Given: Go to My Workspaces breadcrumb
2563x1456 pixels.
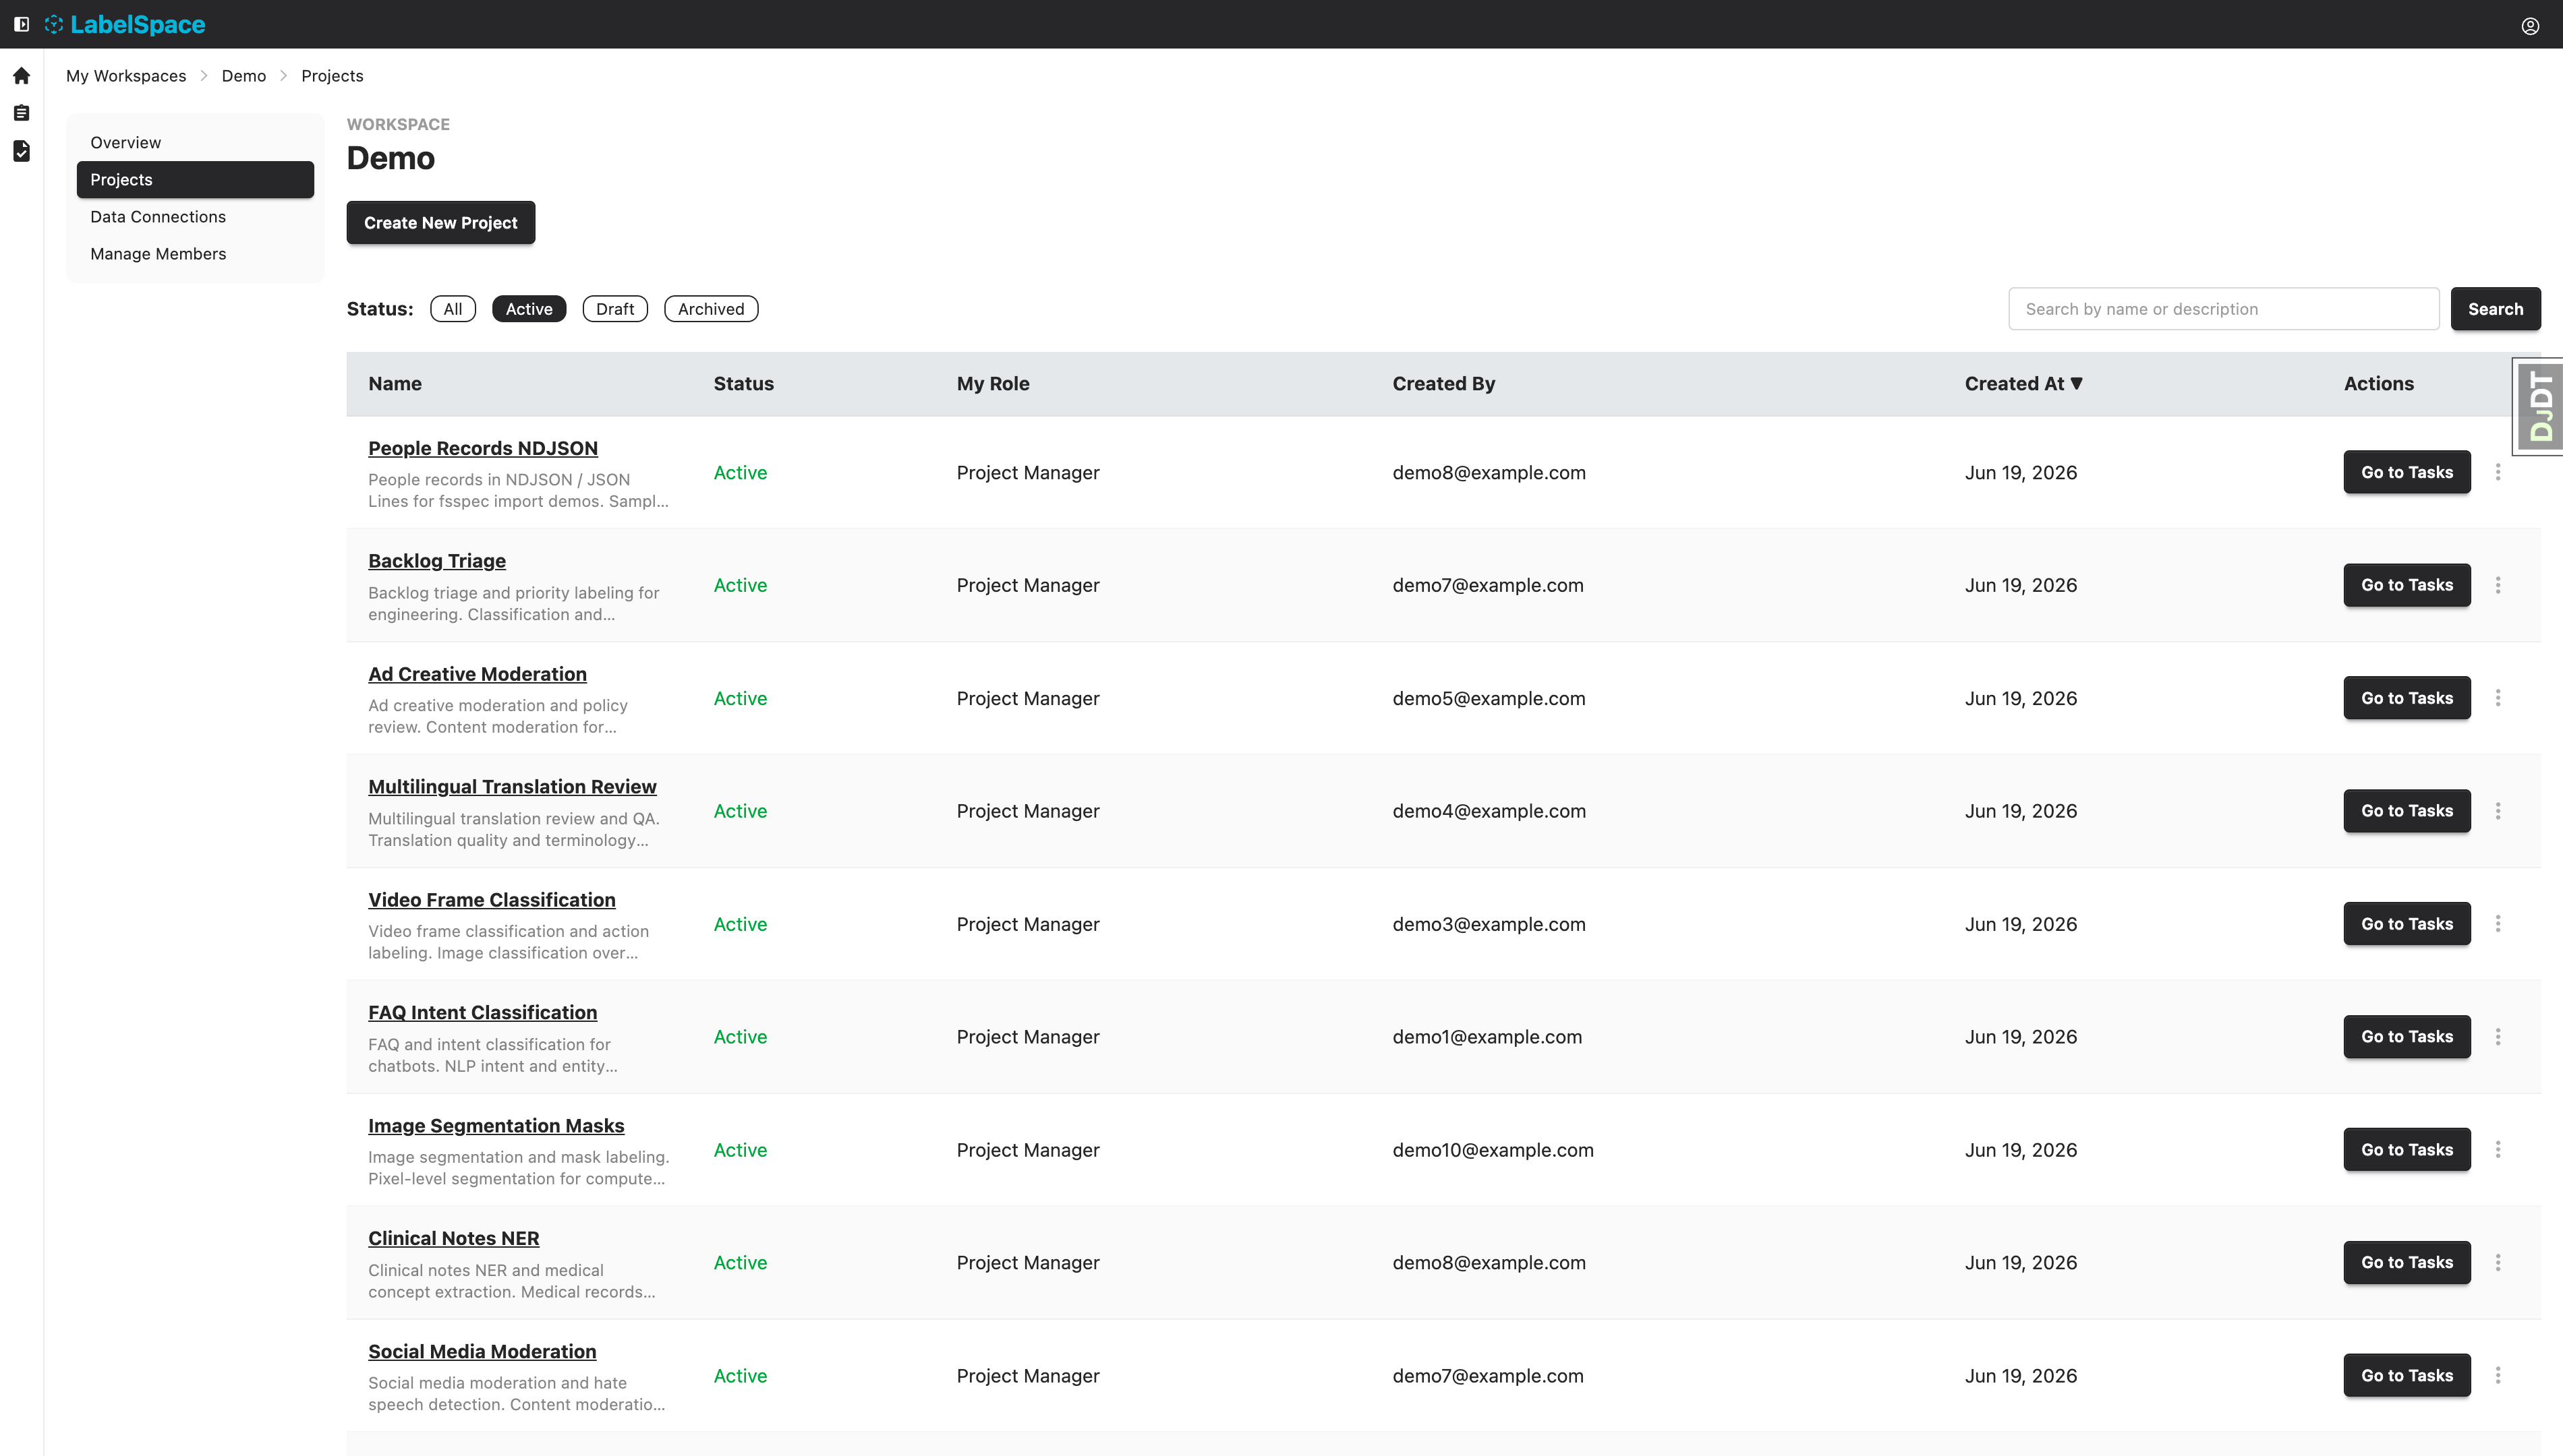Looking at the screenshot, I should [x=126, y=76].
